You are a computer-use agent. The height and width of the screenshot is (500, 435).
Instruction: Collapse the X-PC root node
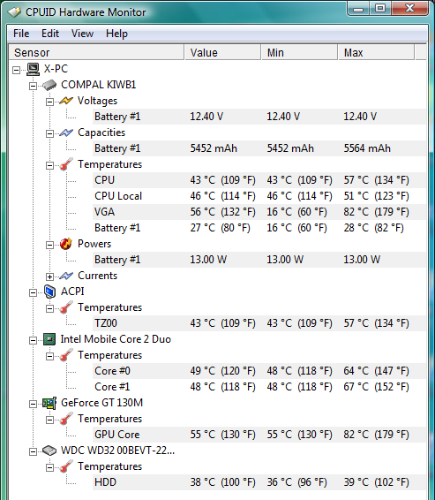click(x=16, y=70)
